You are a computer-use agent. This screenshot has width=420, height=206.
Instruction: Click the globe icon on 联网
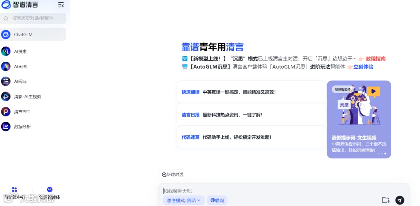212,200
